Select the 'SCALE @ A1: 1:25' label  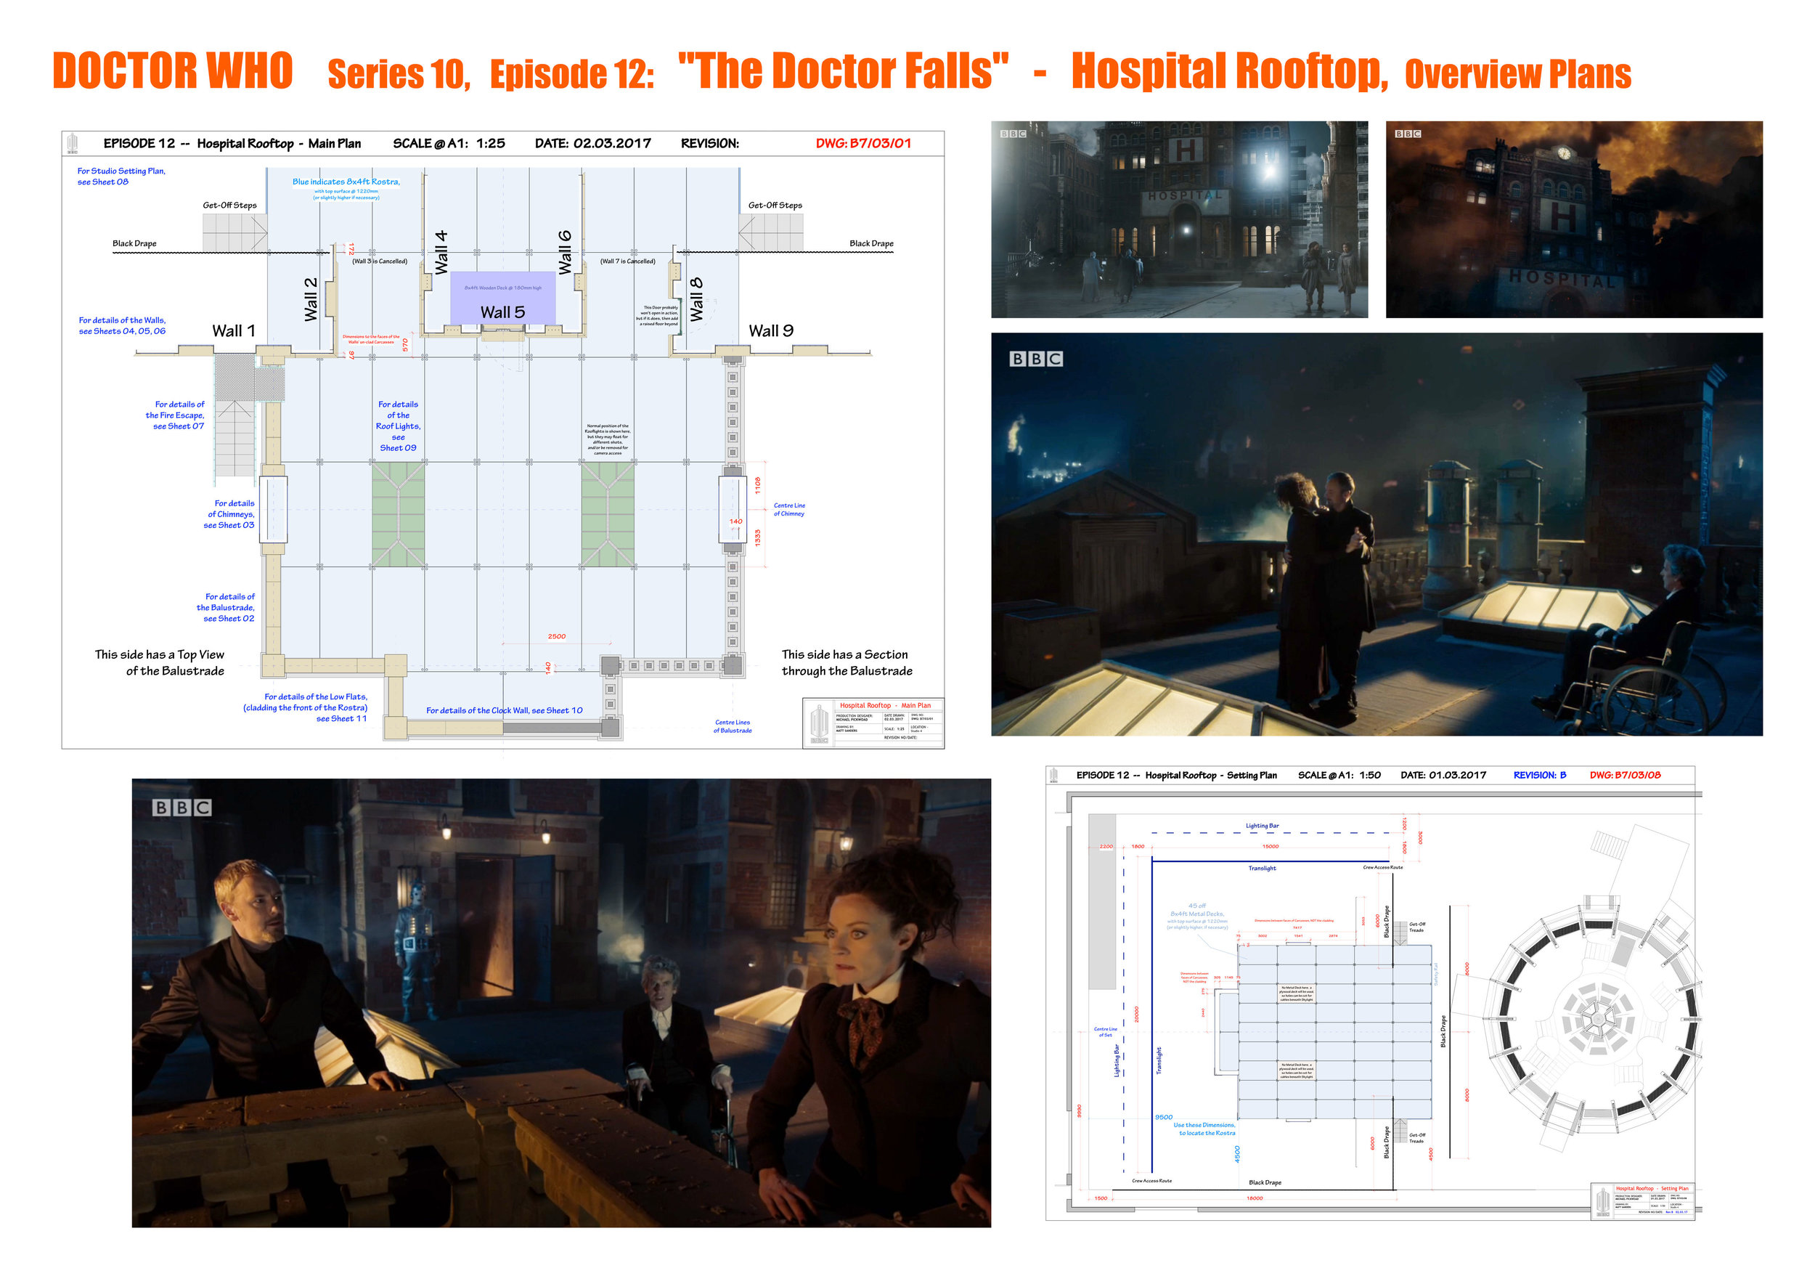coord(449,143)
